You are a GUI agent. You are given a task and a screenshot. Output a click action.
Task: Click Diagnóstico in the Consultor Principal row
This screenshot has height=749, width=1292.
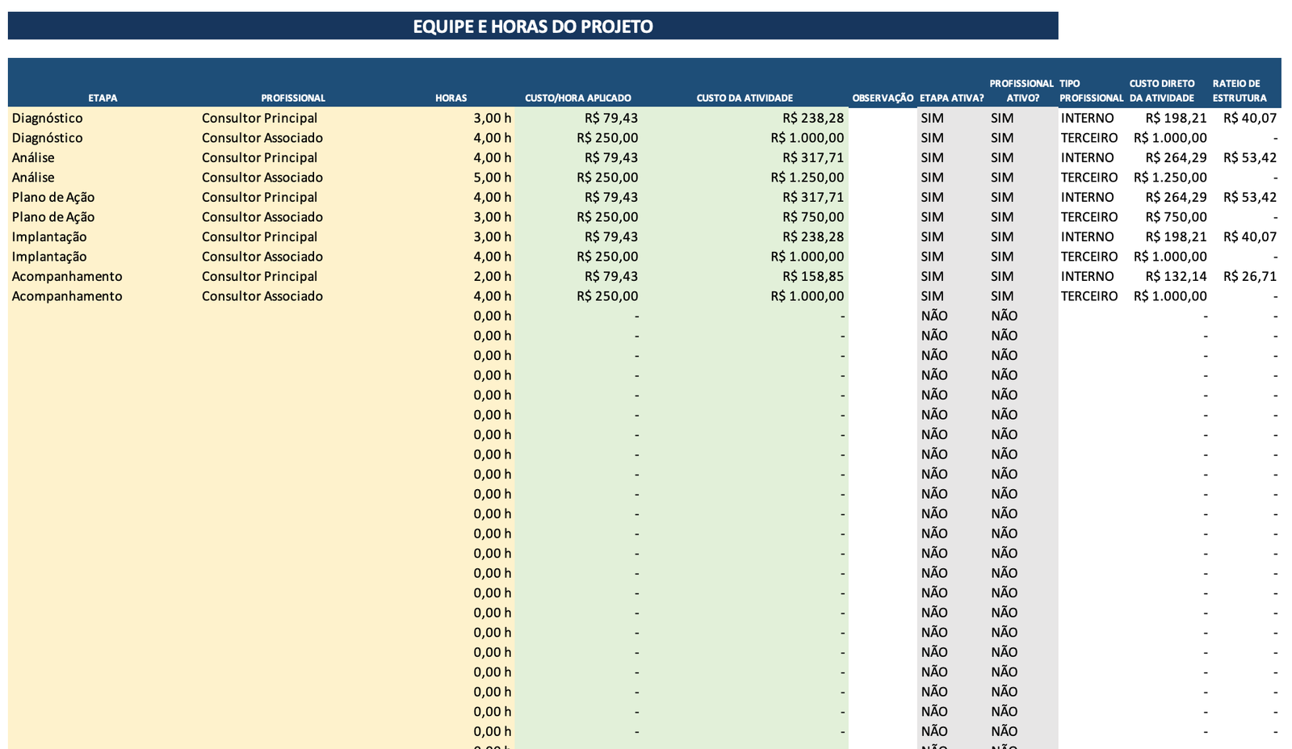(47, 118)
